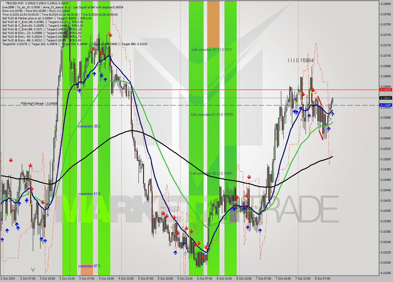Click the black 0.15623 current price tag

click(386, 98)
